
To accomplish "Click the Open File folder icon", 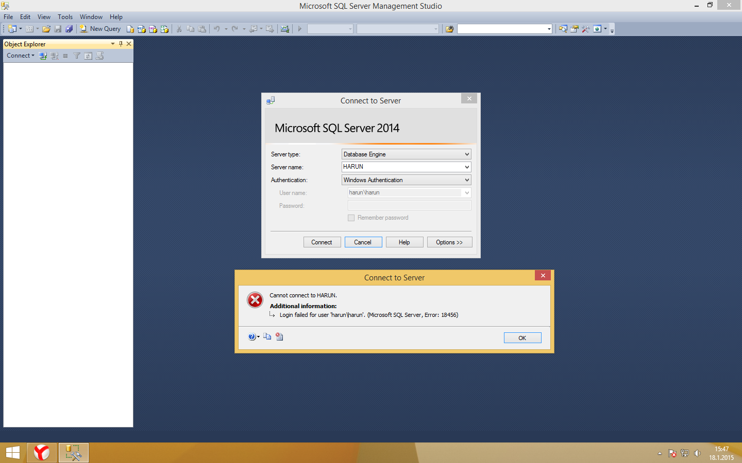I will (46, 29).
